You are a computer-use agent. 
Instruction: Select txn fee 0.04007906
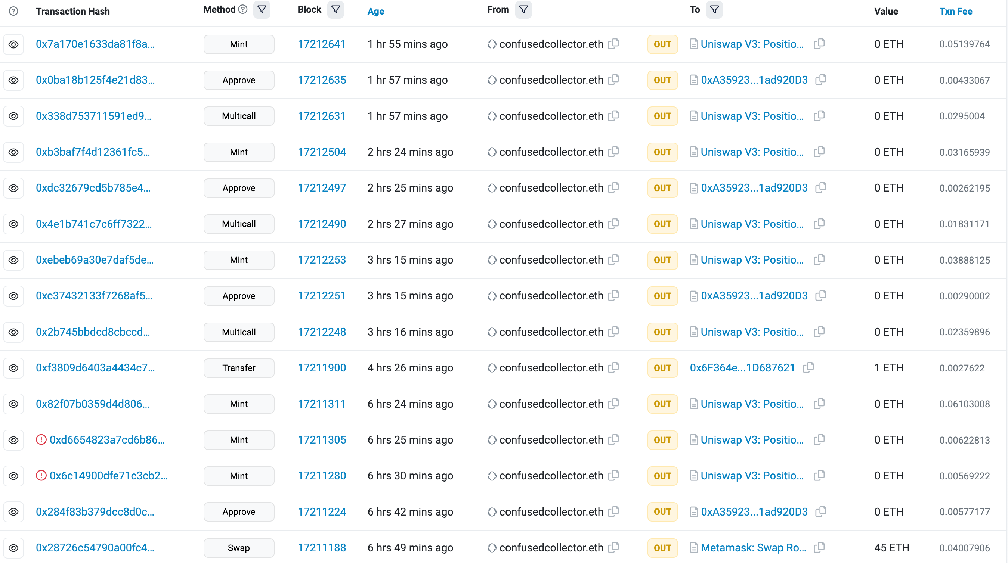point(964,548)
